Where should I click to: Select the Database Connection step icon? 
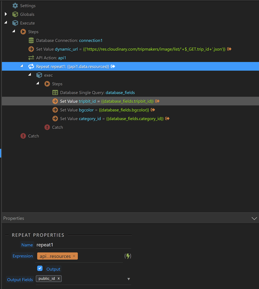(31, 40)
